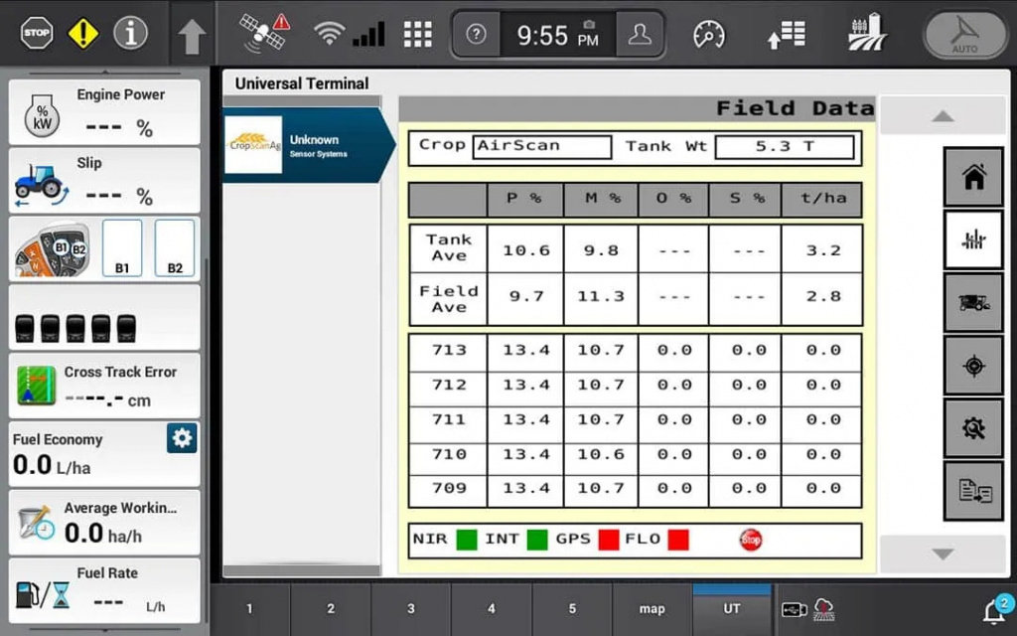Tap the STOP icon in the top bar

(x=37, y=33)
